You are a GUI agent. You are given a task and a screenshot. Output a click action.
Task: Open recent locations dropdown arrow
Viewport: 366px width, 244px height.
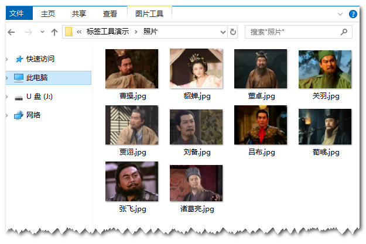coord(42,32)
